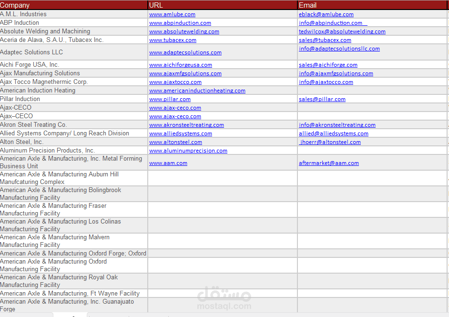Select the empty Email cell for Aluminum Precision Products
This screenshot has height=317, width=449.
(372, 151)
